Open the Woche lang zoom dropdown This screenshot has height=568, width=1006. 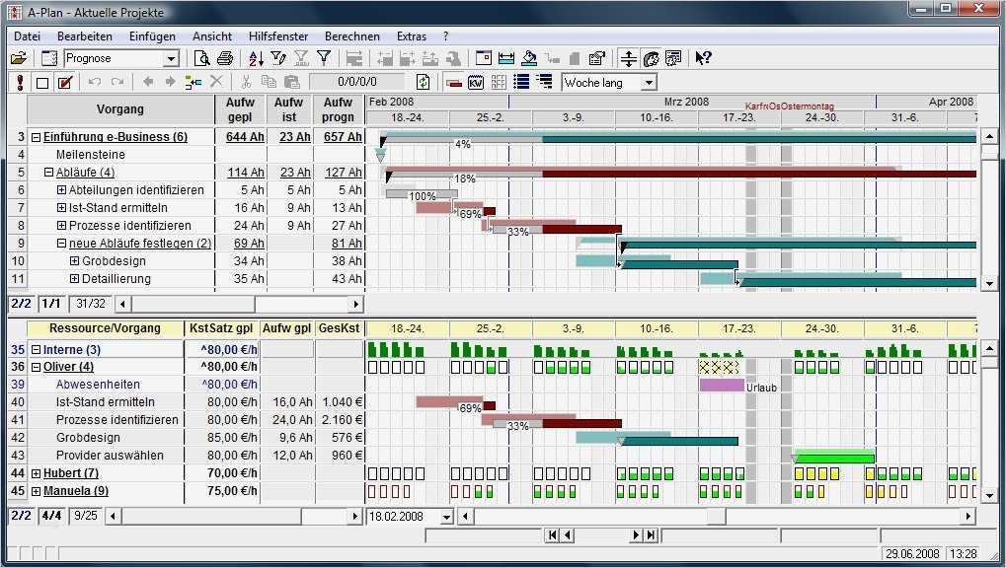(648, 82)
